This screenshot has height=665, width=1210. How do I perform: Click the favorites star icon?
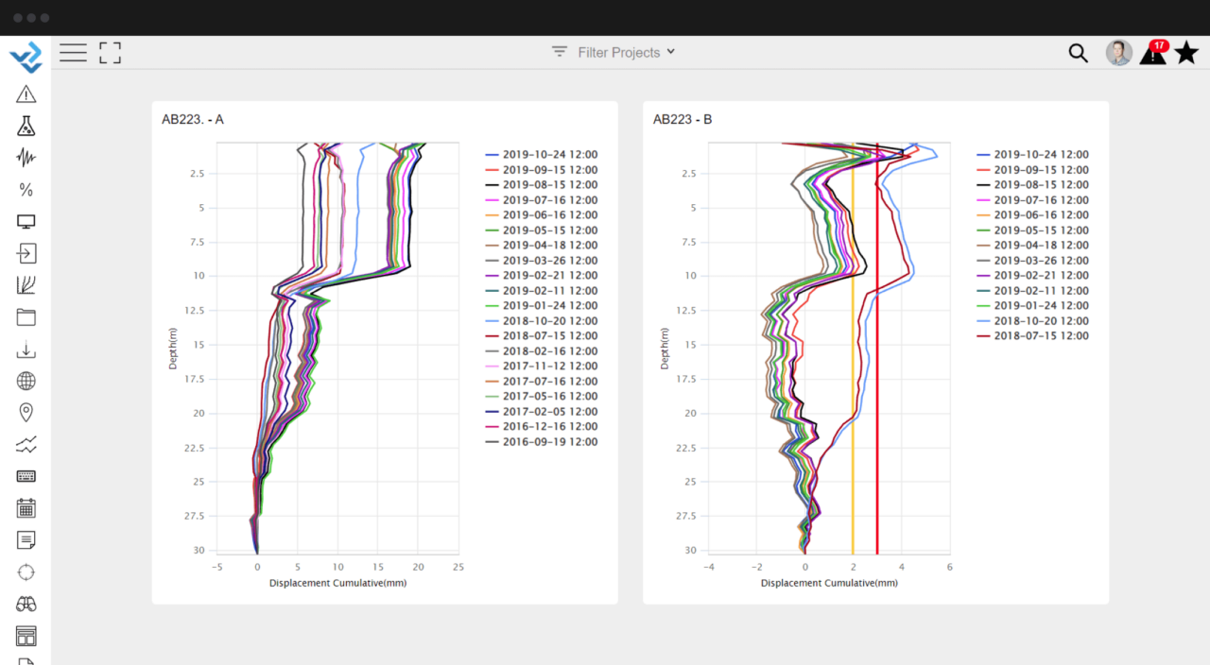coord(1186,53)
